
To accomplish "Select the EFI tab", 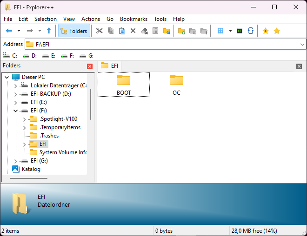I will pos(109,66).
